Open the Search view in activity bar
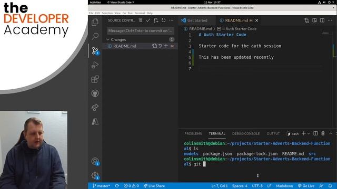 point(95,36)
